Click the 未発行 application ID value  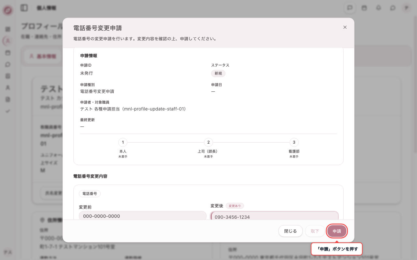[x=86, y=73]
